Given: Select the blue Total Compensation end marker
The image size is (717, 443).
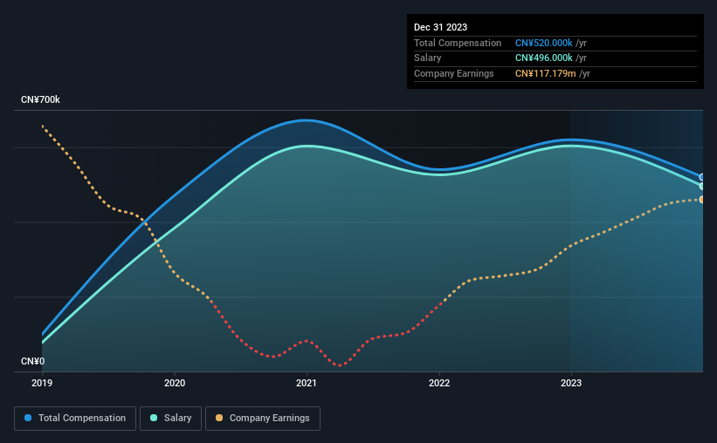Looking at the screenshot, I should click(x=702, y=177).
